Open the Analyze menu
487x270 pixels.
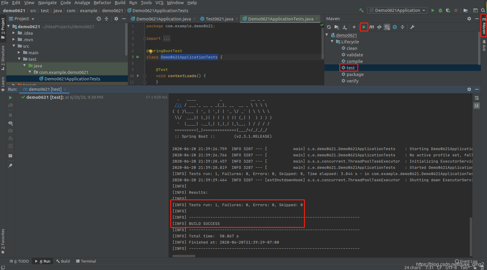(82, 3)
